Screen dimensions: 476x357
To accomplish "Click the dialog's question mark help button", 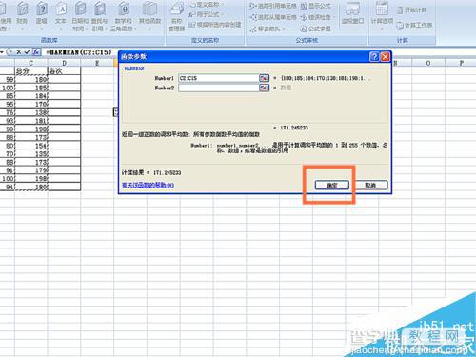I will (x=374, y=56).
